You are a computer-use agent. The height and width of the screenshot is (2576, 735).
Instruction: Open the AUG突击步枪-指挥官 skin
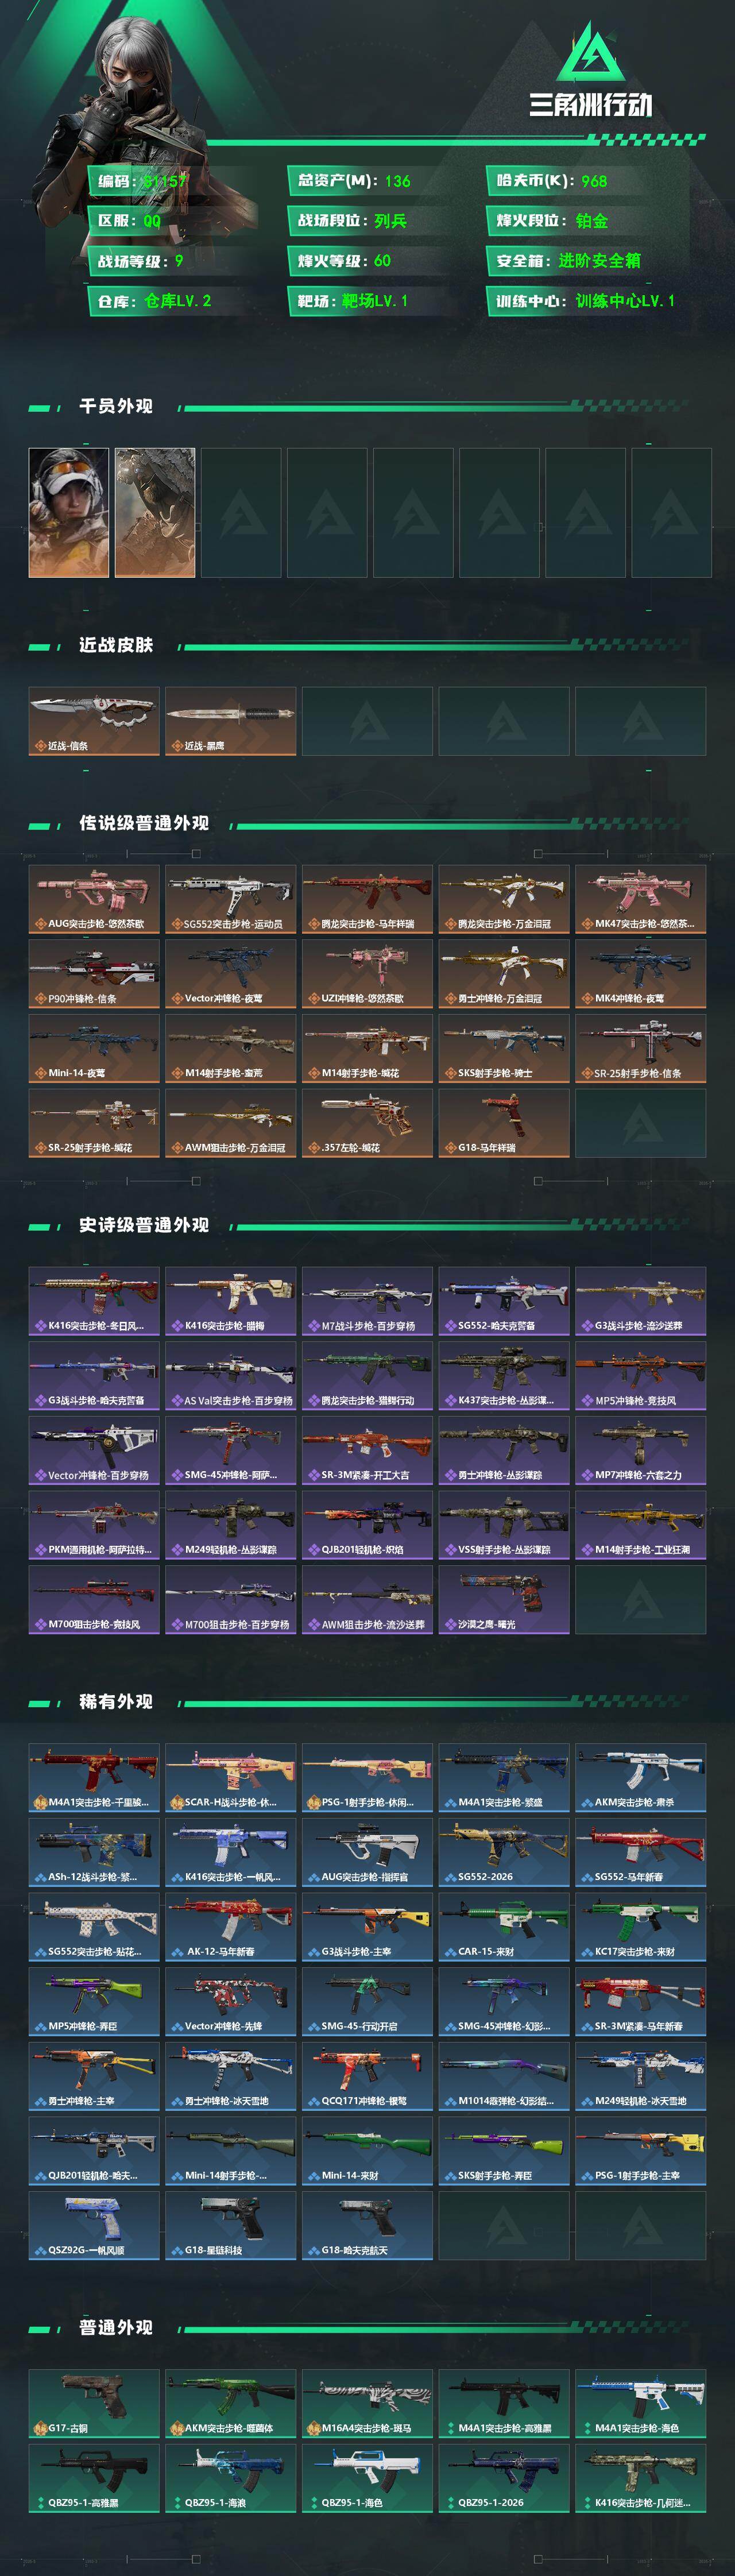coord(367,1852)
